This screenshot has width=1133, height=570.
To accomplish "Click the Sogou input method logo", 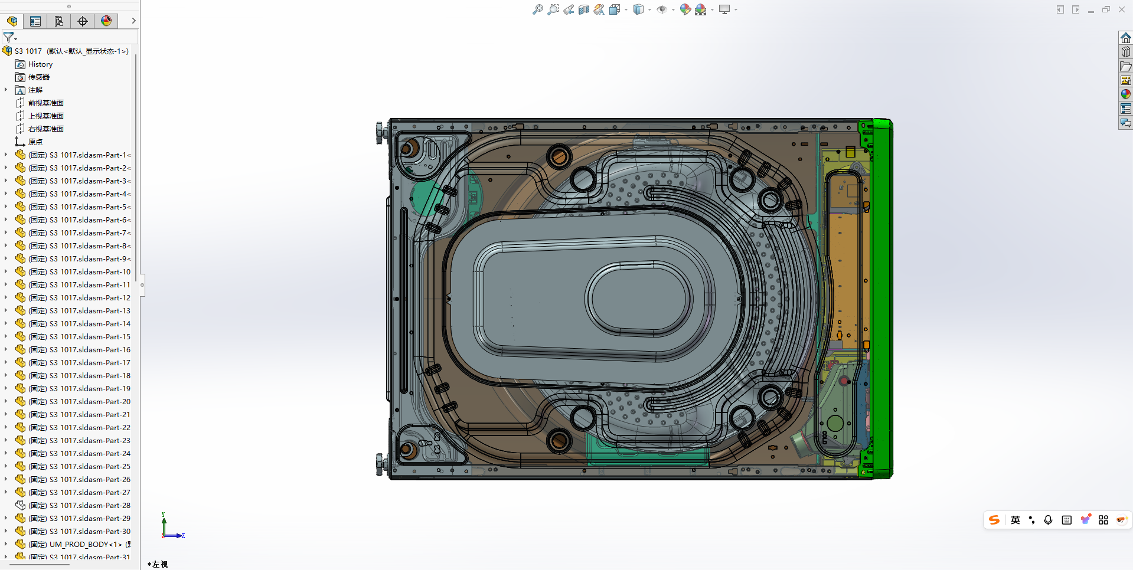I will [994, 520].
